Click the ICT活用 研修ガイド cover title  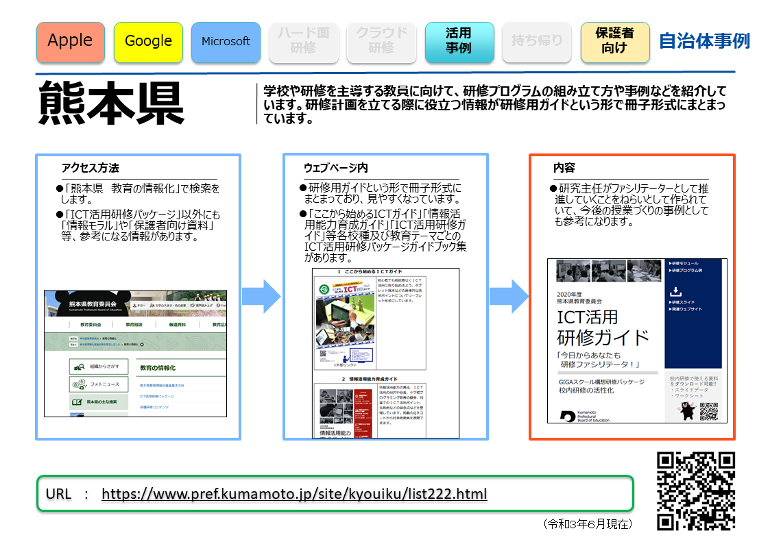tap(603, 327)
